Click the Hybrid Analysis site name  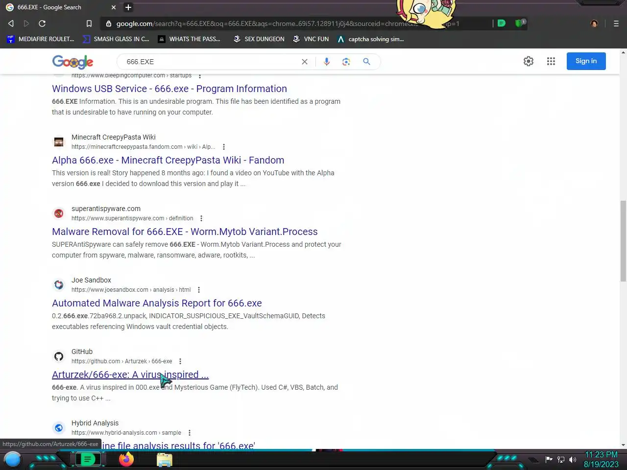click(x=95, y=423)
